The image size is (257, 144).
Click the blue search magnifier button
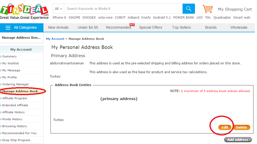coord(189,9)
